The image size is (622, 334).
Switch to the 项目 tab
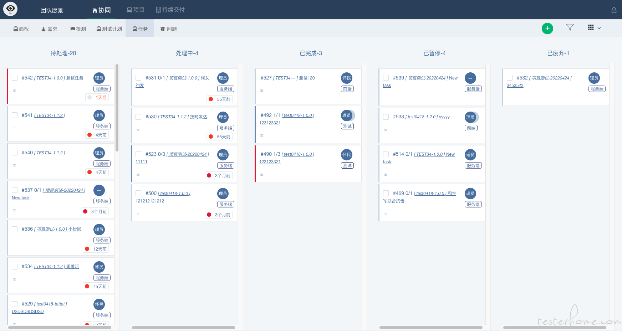click(136, 10)
